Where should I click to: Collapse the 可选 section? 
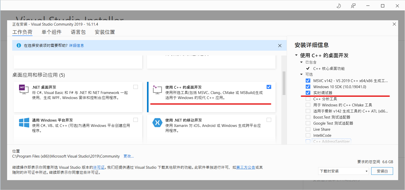tap(301, 74)
